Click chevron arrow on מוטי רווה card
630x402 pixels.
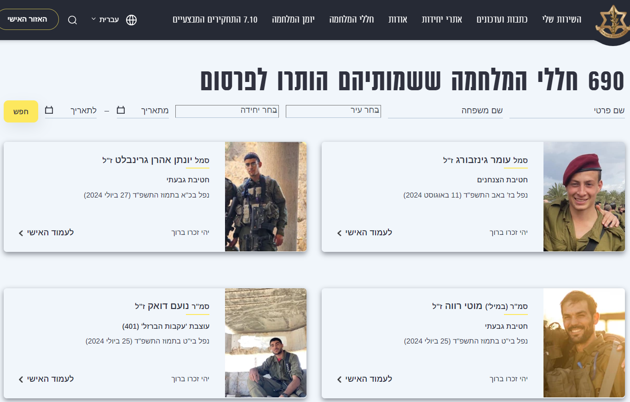[x=339, y=379]
